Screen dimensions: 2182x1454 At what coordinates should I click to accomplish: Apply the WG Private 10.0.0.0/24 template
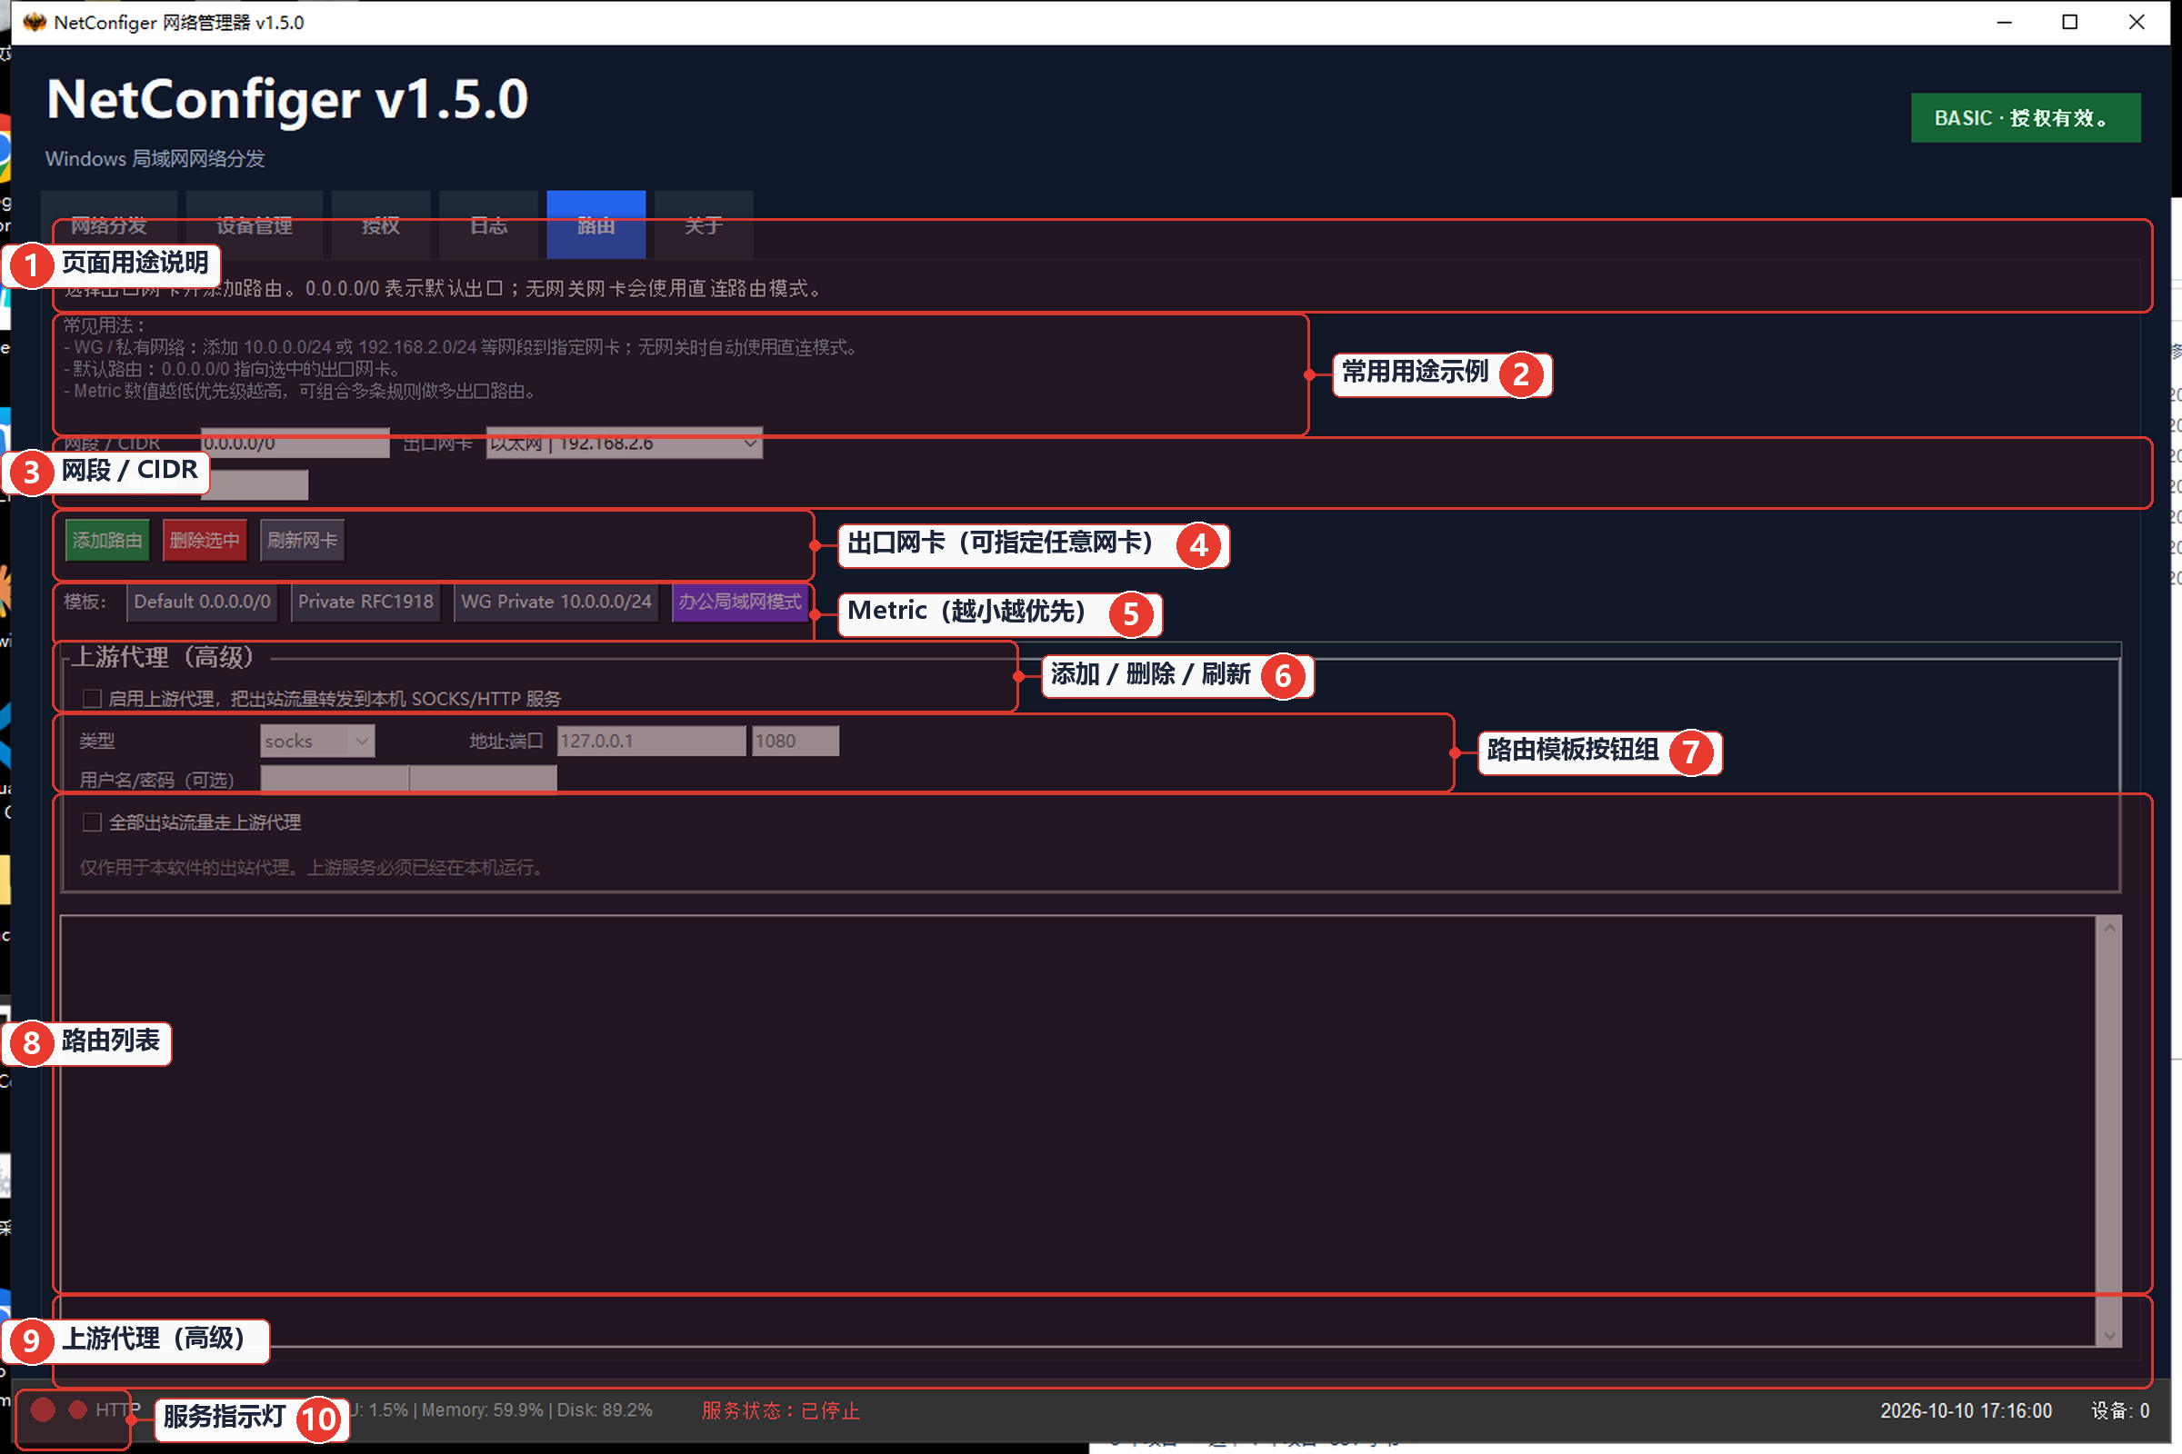556,602
